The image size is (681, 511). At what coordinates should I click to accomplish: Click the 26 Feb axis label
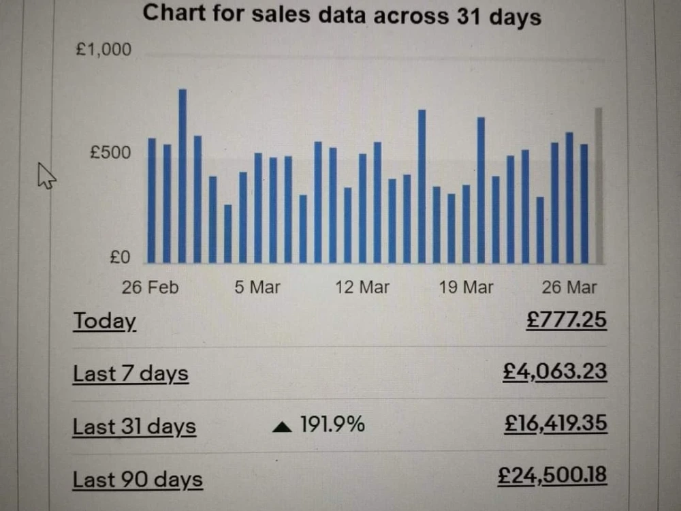point(150,288)
